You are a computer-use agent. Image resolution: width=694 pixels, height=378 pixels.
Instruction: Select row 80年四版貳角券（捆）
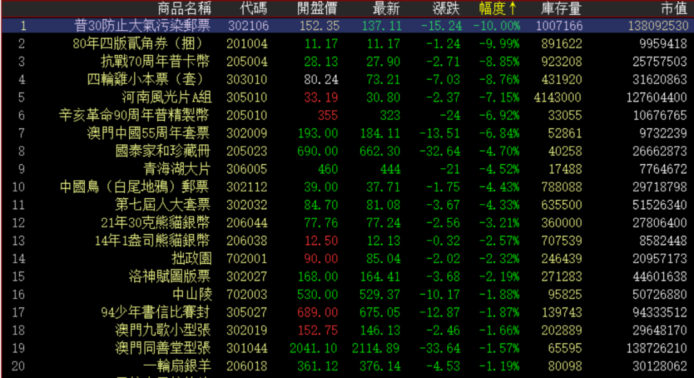(348, 44)
